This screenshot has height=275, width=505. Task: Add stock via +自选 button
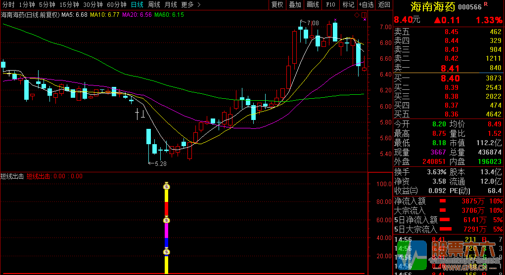tap(366, 4)
